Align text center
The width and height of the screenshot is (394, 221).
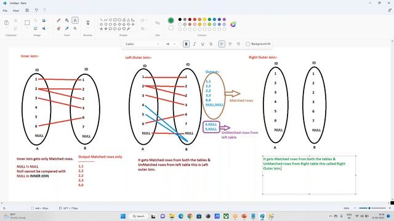click(230, 44)
